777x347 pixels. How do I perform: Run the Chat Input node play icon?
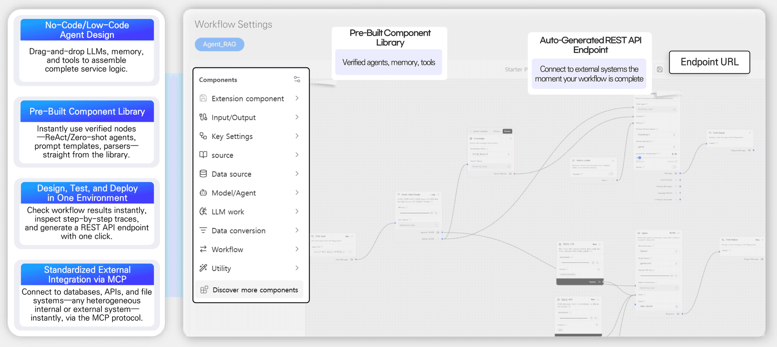(x=352, y=236)
